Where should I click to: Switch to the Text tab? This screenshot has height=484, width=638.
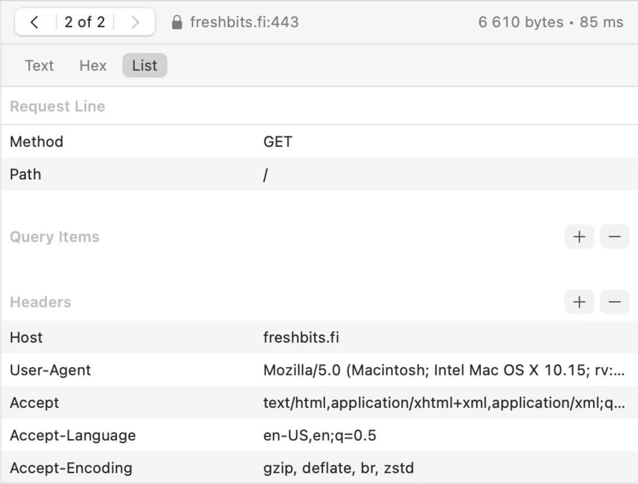coord(39,66)
